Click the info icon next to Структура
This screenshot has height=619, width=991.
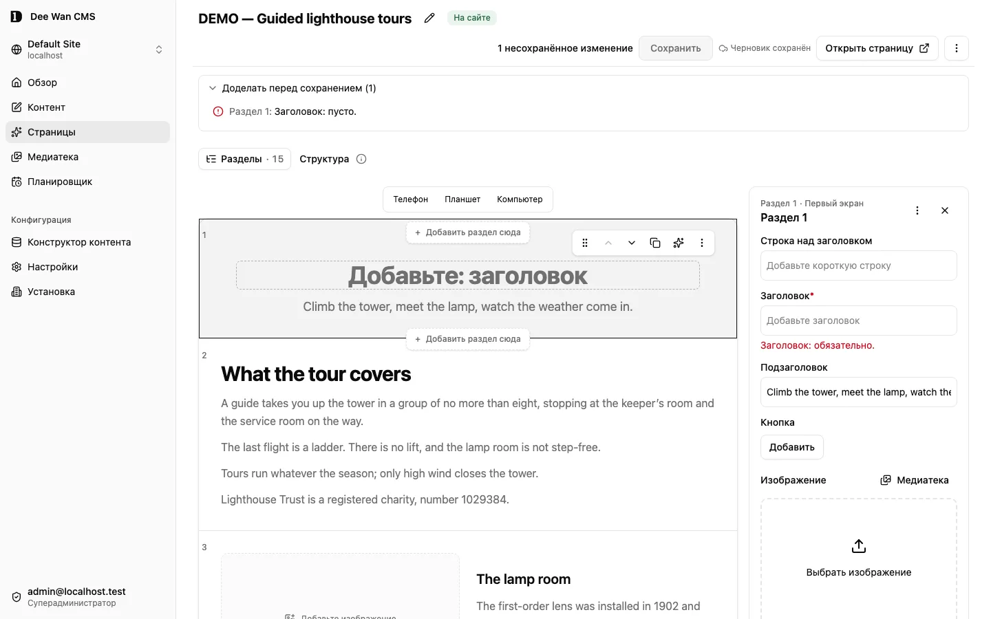click(361, 159)
